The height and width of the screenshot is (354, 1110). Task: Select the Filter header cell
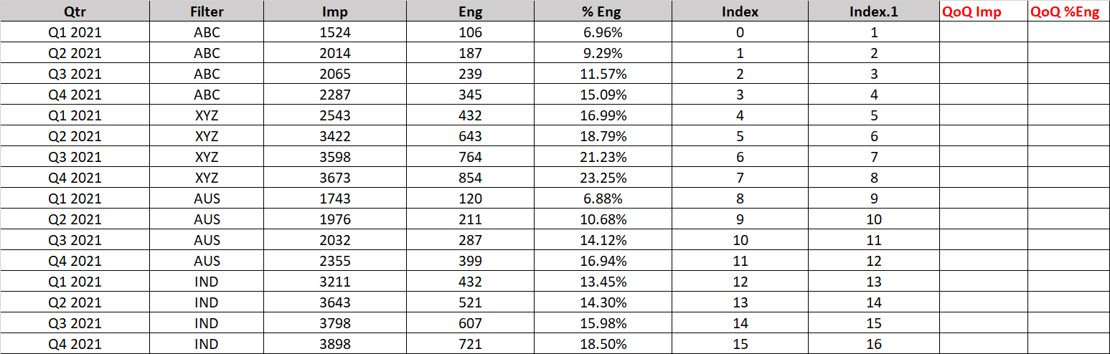click(207, 11)
